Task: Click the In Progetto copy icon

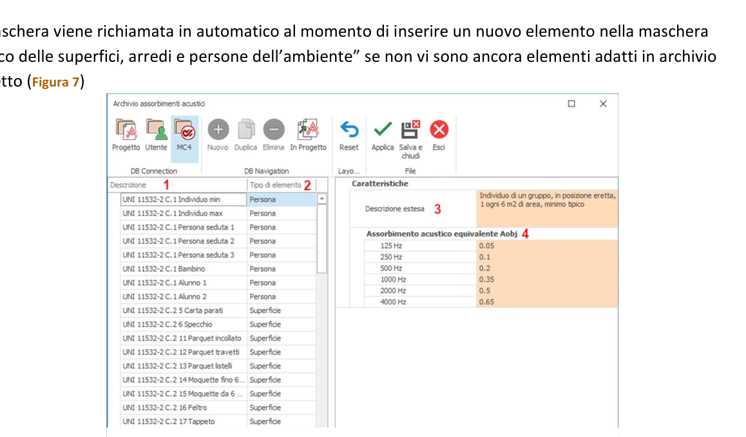Action: 308,130
